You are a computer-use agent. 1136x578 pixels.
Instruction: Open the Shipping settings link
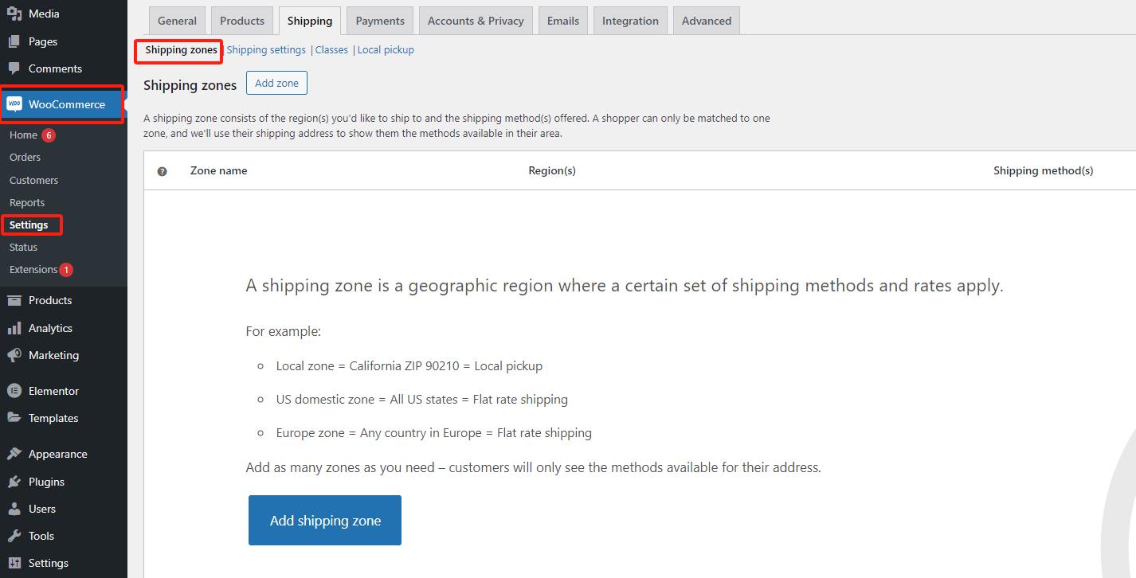coord(266,49)
